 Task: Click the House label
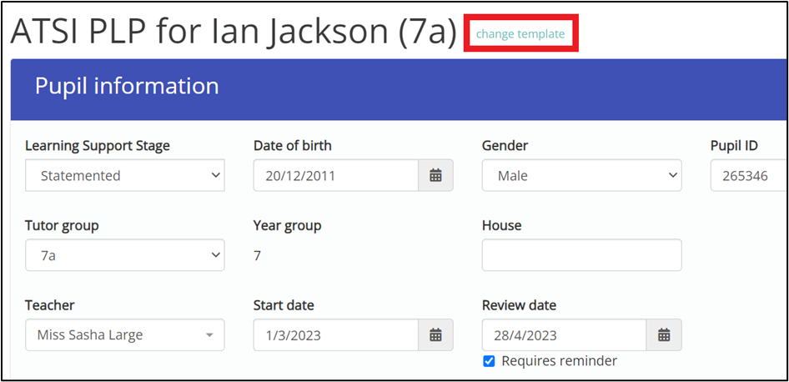[502, 225]
